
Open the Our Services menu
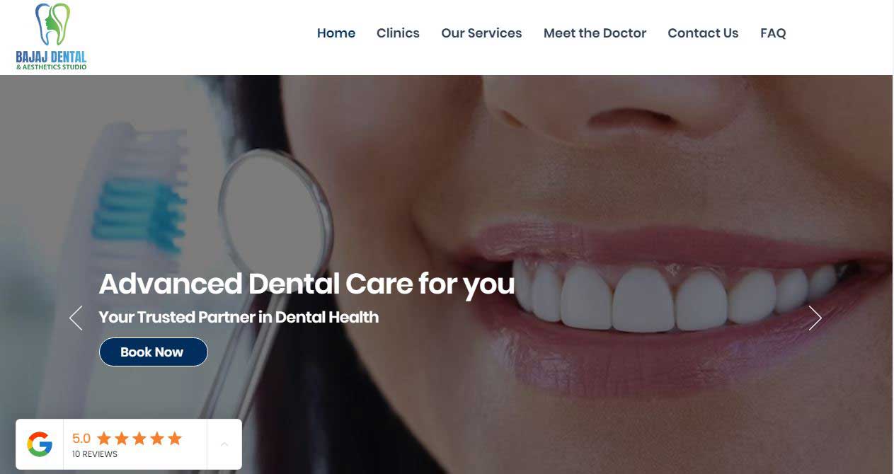tap(481, 33)
